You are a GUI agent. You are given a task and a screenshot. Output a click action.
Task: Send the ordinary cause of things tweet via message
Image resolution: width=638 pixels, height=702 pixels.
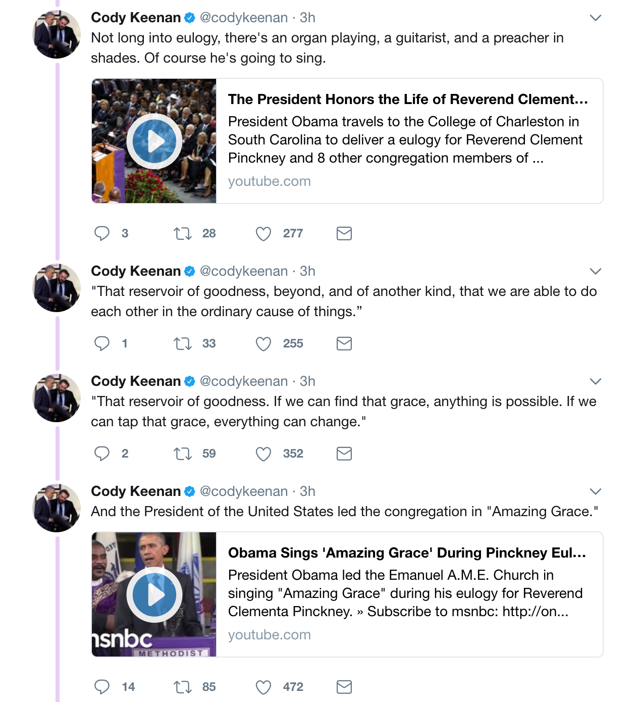coord(344,343)
